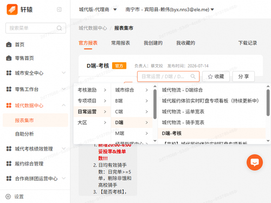Viewport: 271px width, 203px height.
Task: Expand the 城市安全中心 menu chevron
Action: pos(63,73)
